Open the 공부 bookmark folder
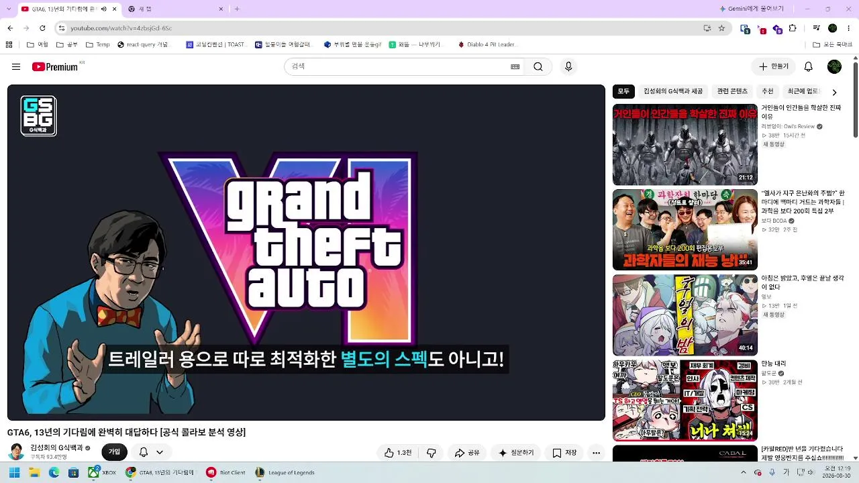Image resolution: width=859 pixels, height=483 pixels. (68, 45)
